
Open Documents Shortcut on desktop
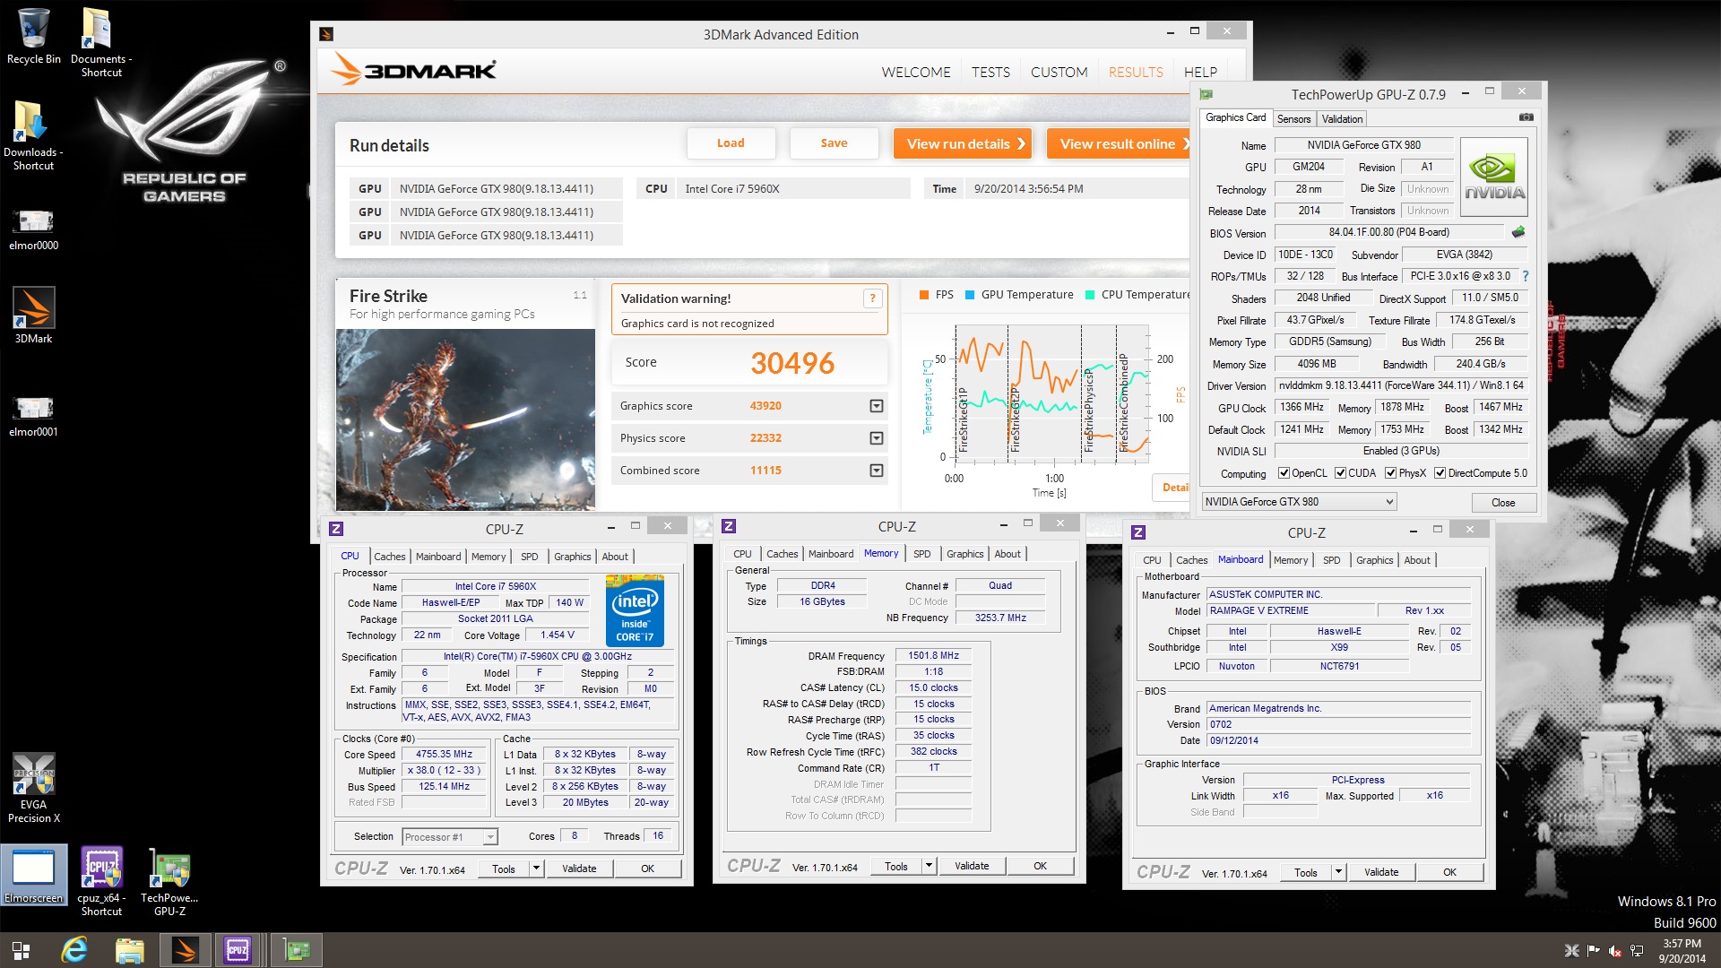[x=101, y=41]
